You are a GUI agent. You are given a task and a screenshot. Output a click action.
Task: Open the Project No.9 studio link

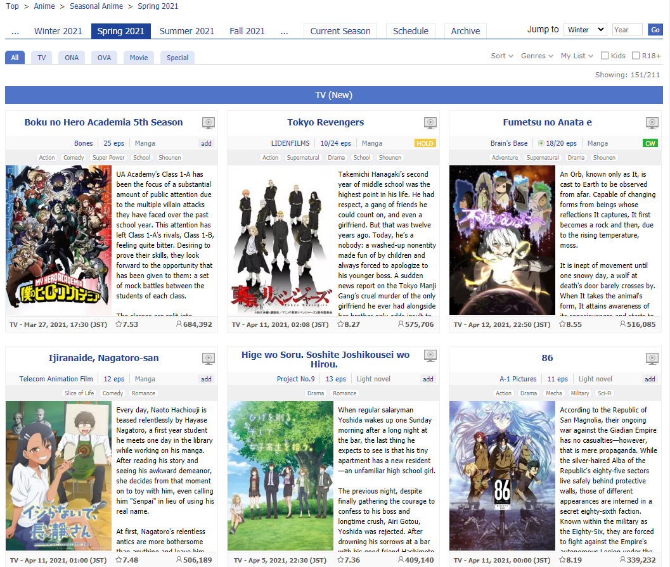pos(295,379)
